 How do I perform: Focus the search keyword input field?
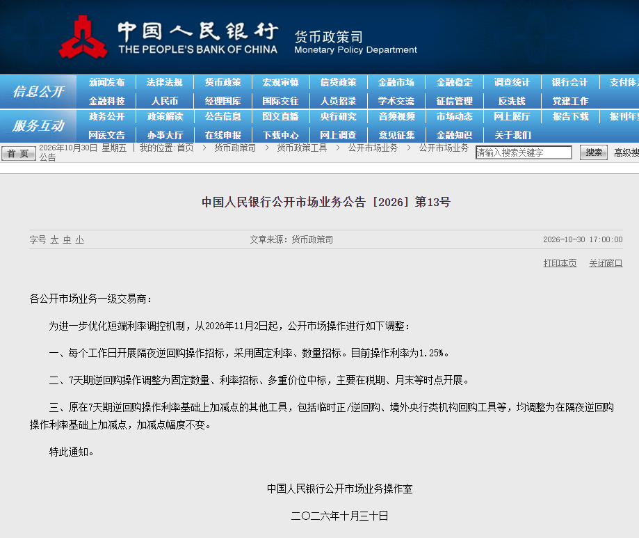[524, 152]
